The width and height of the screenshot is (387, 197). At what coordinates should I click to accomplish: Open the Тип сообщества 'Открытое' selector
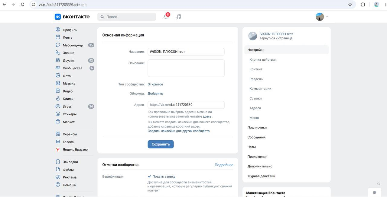155,84
